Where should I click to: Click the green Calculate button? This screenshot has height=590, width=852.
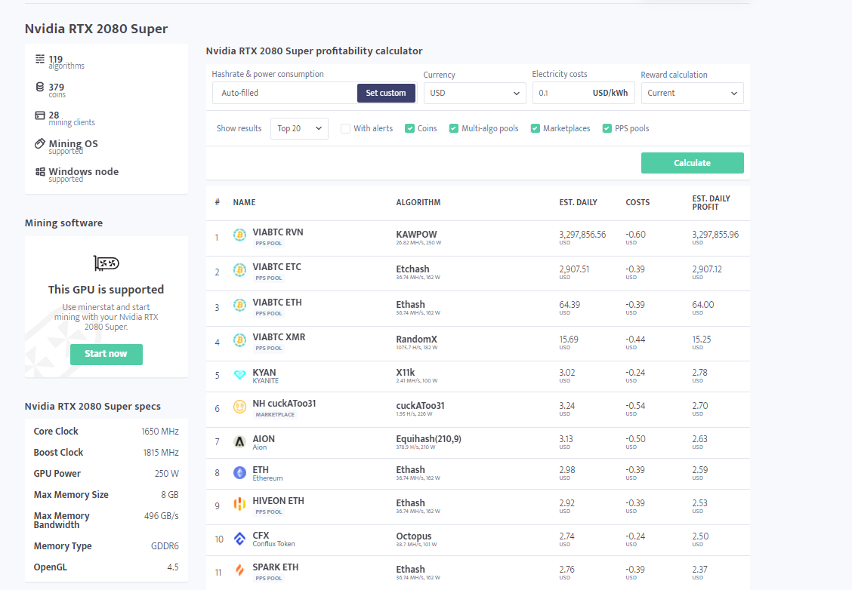click(x=692, y=163)
